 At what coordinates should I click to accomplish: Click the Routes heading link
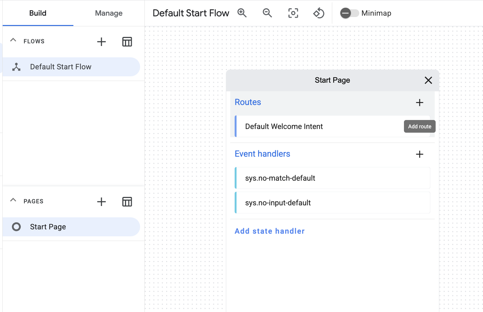248,102
